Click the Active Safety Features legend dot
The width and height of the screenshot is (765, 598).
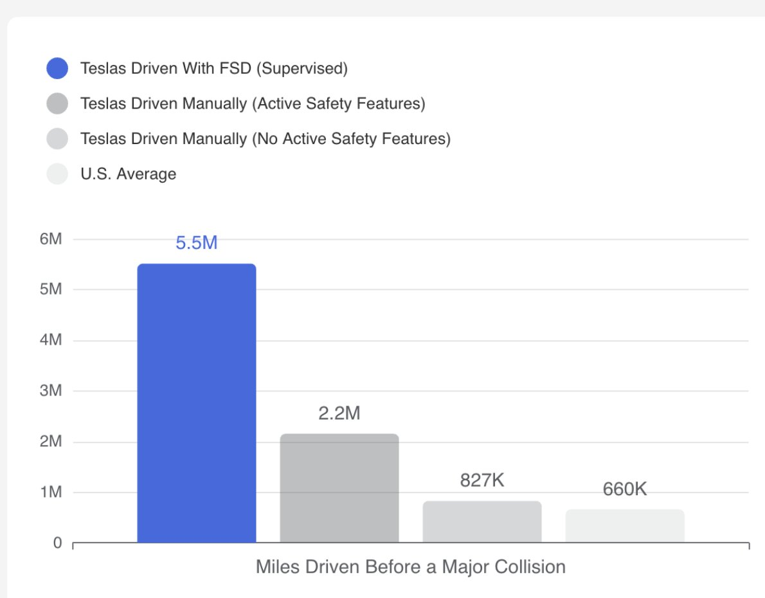coord(57,104)
